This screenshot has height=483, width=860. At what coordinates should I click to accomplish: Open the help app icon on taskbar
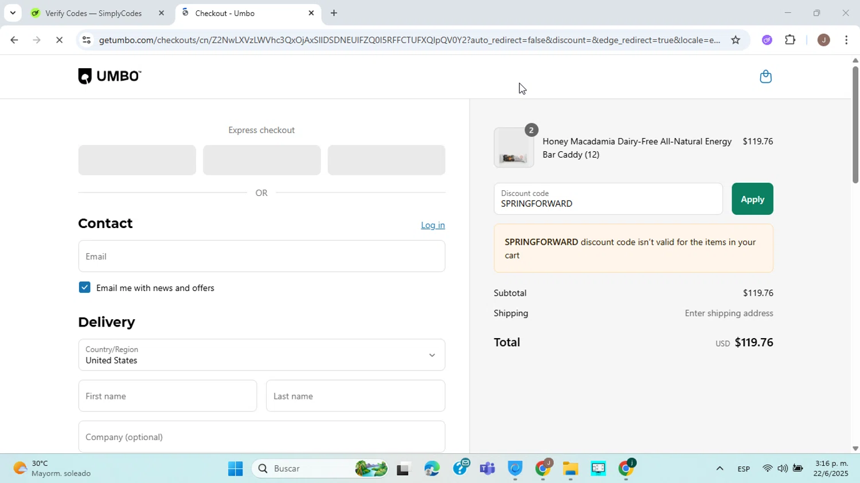point(461,468)
